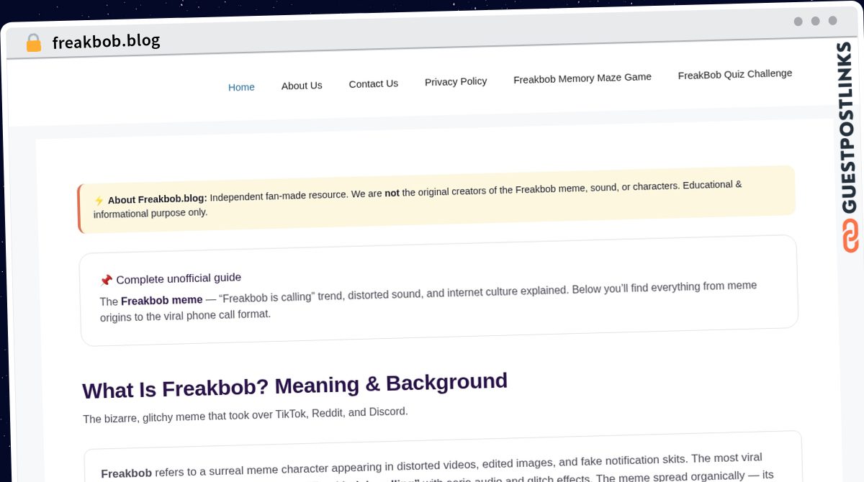Image resolution: width=864 pixels, height=482 pixels.
Task: Click the pushpin icon beside Complete unofficial guide
Action: click(x=106, y=281)
